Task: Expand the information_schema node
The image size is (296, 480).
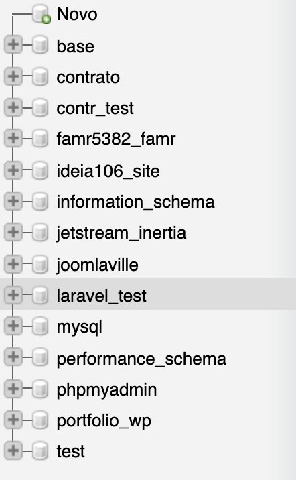Action: (13, 201)
